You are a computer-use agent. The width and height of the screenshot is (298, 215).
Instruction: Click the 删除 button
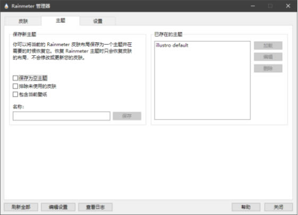(x=268, y=68)
